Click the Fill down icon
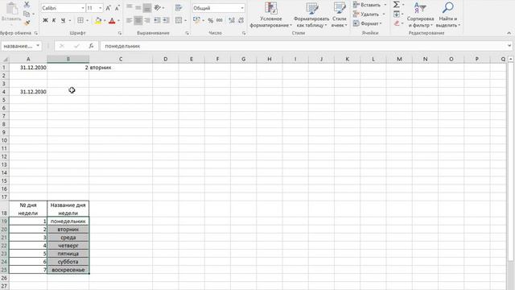The image size is (515, 290). (397, 14)
